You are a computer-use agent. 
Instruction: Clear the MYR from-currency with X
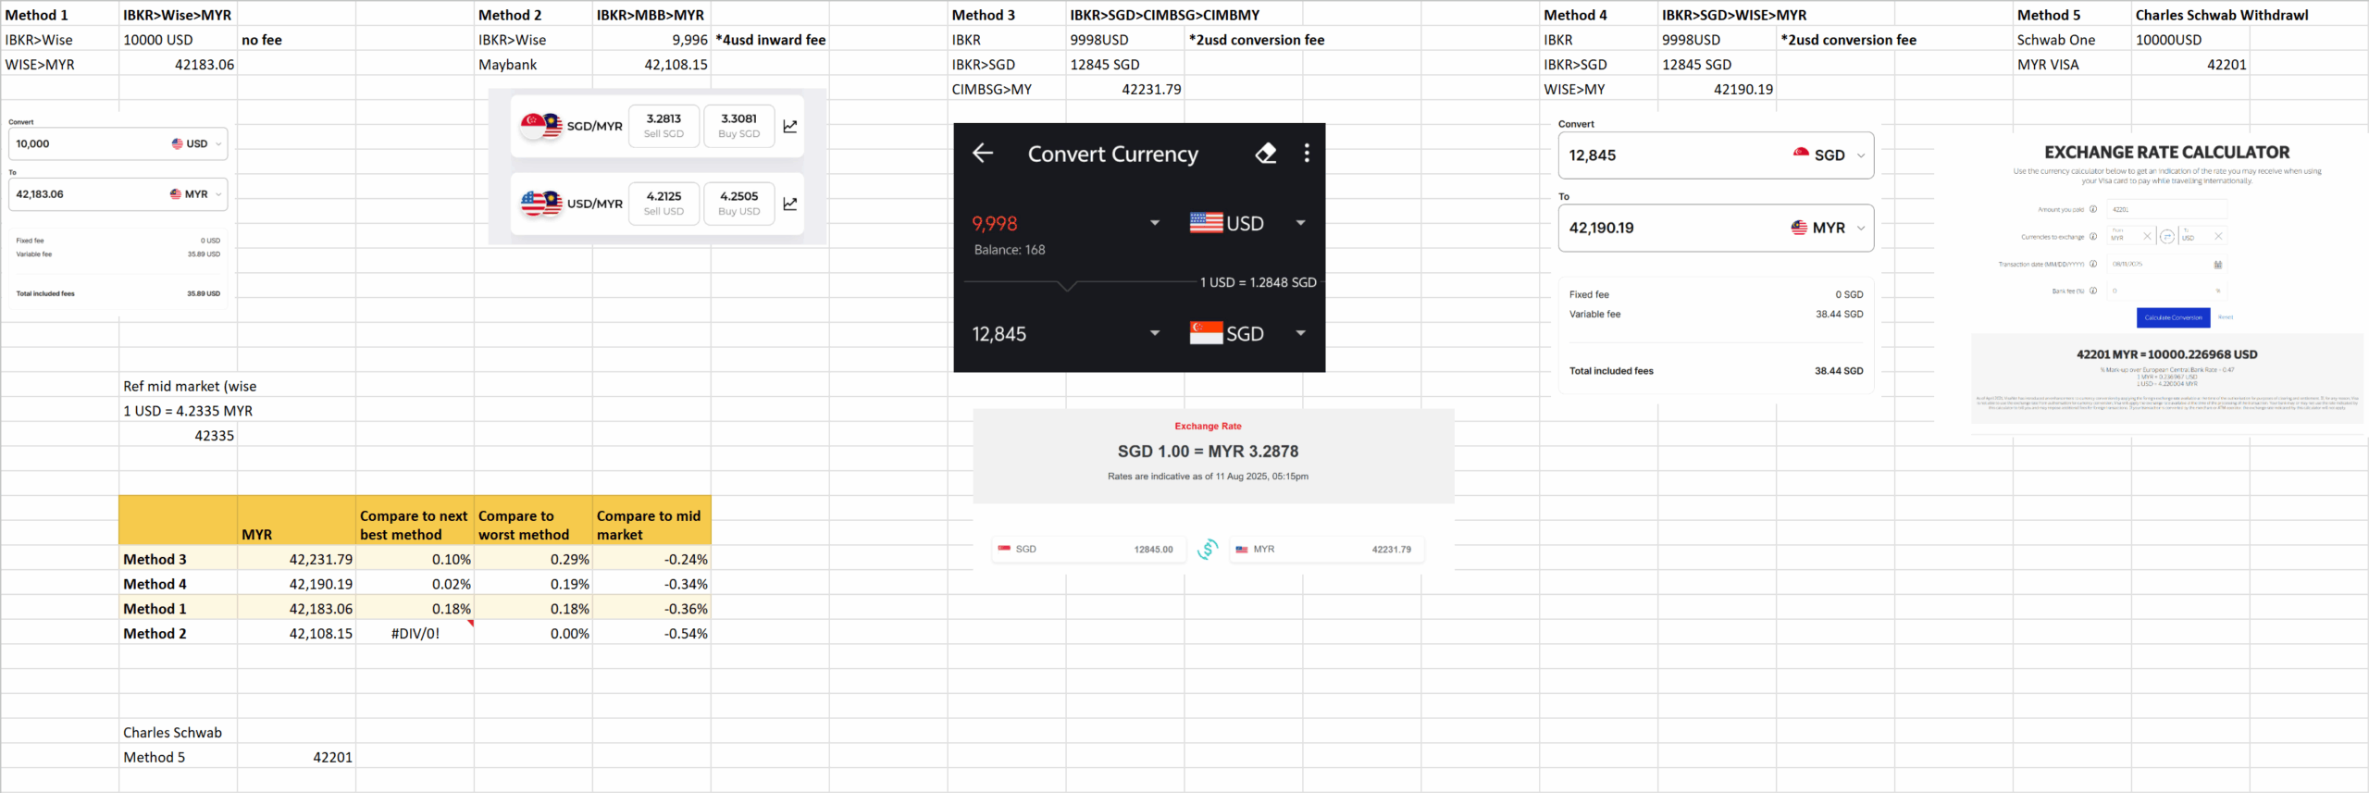(2147, 237)
